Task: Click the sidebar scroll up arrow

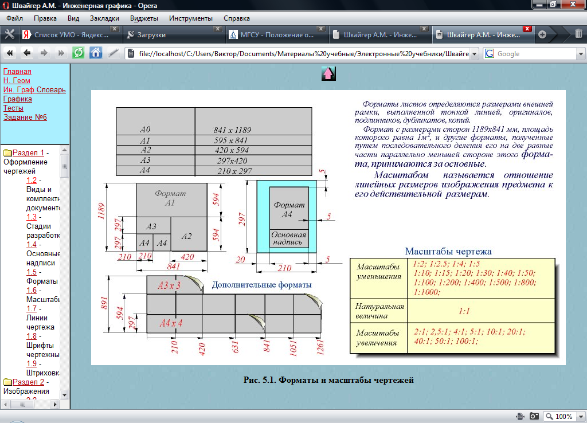Action: [64, 150]
